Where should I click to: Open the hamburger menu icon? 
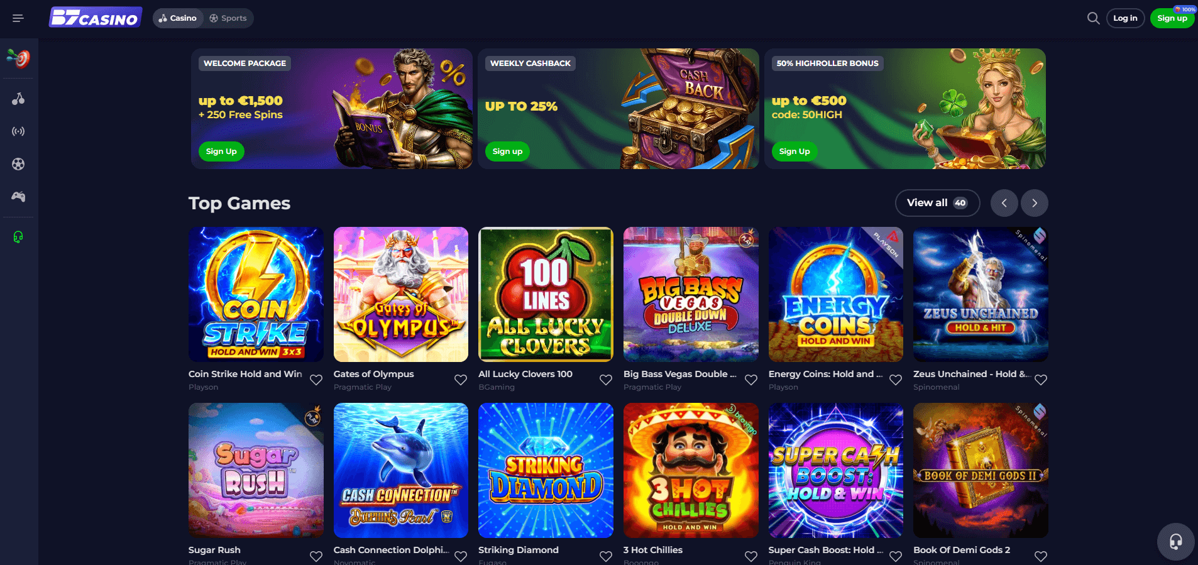point(18,18)
